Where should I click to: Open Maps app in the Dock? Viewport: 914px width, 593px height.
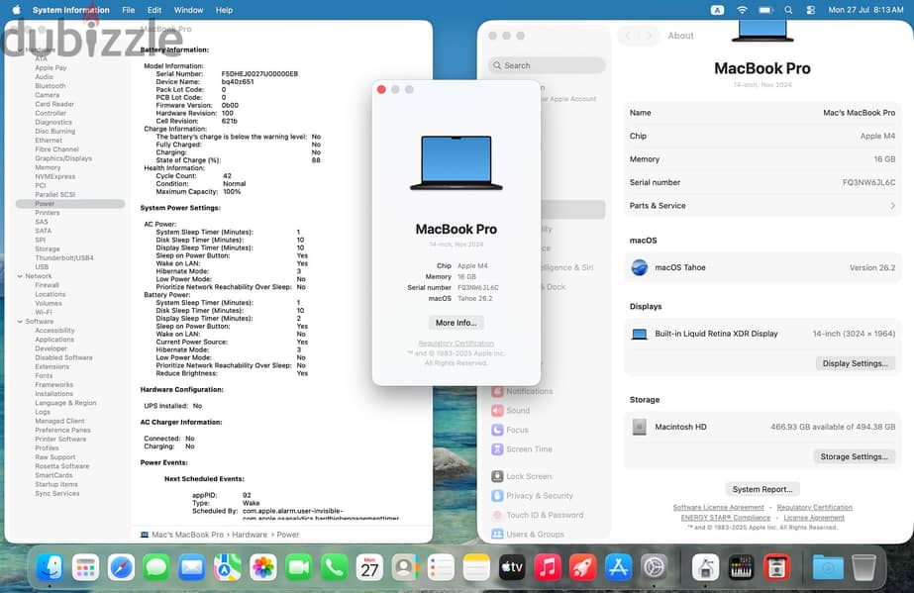(x=228, y=567)
